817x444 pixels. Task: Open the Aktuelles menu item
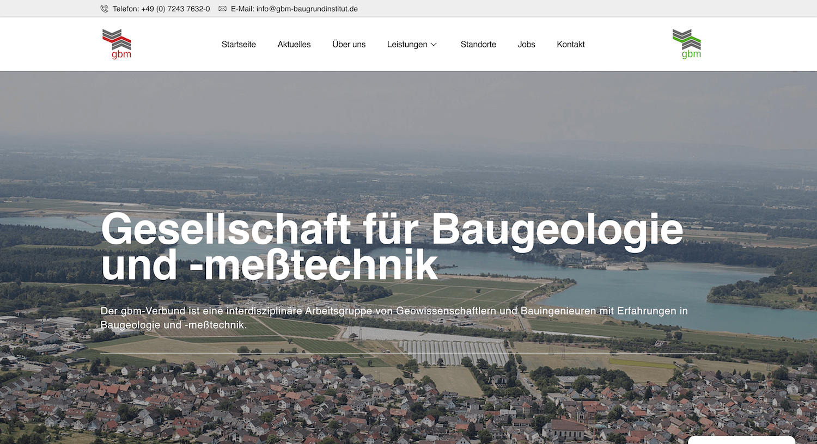(x=294, y=45)
